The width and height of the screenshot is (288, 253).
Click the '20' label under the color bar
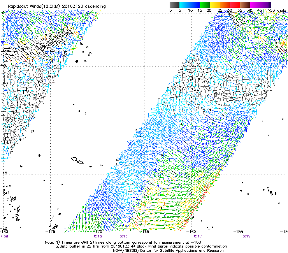(209, 10)
